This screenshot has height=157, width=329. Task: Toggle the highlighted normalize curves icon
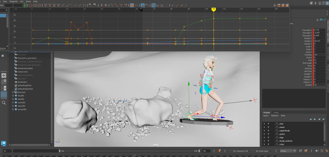[x=154, y=5]
